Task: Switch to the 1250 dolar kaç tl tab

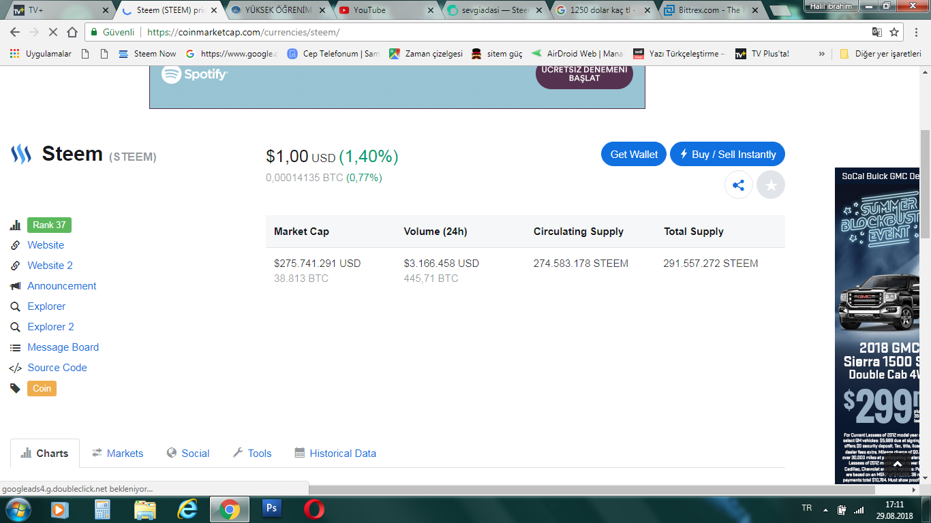Action: [602, 10]
